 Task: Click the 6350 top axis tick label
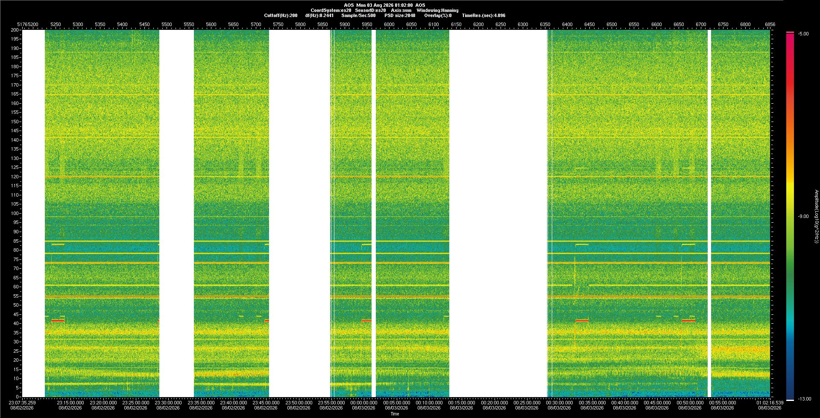[x=545, y=24]
